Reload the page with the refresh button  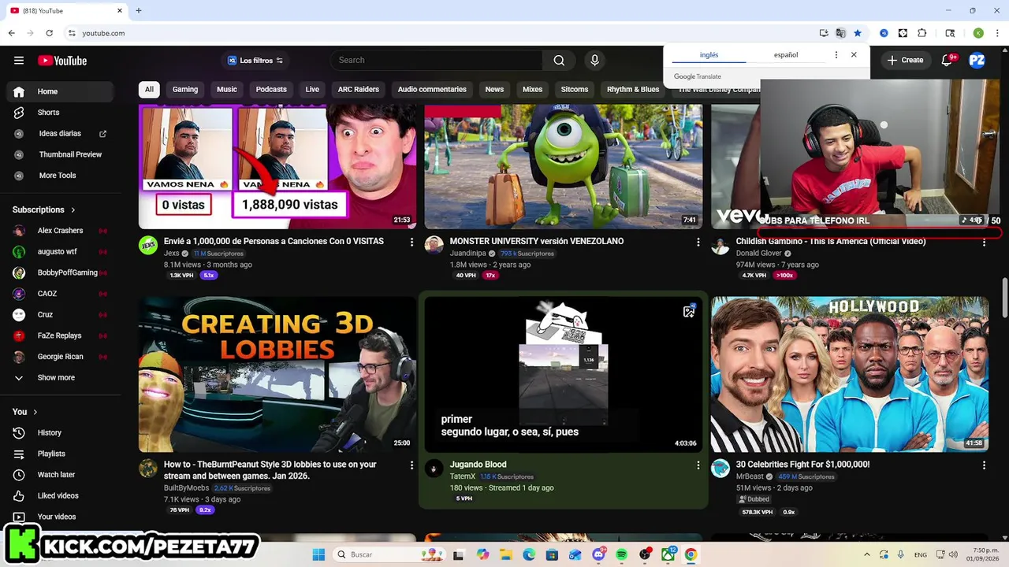(49, 33)
